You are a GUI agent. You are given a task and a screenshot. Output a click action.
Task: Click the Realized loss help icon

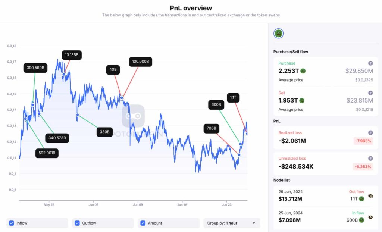(x=370, y=133)
